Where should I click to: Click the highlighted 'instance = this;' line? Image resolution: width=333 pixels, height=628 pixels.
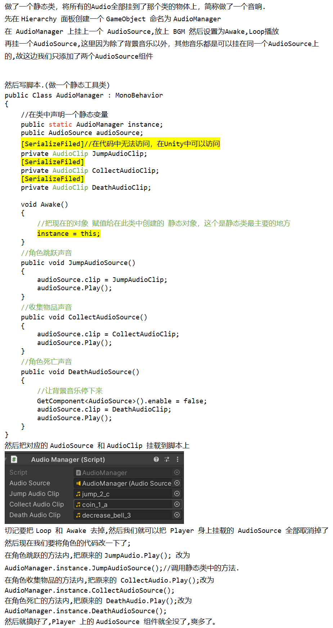[x=68, y=234]
